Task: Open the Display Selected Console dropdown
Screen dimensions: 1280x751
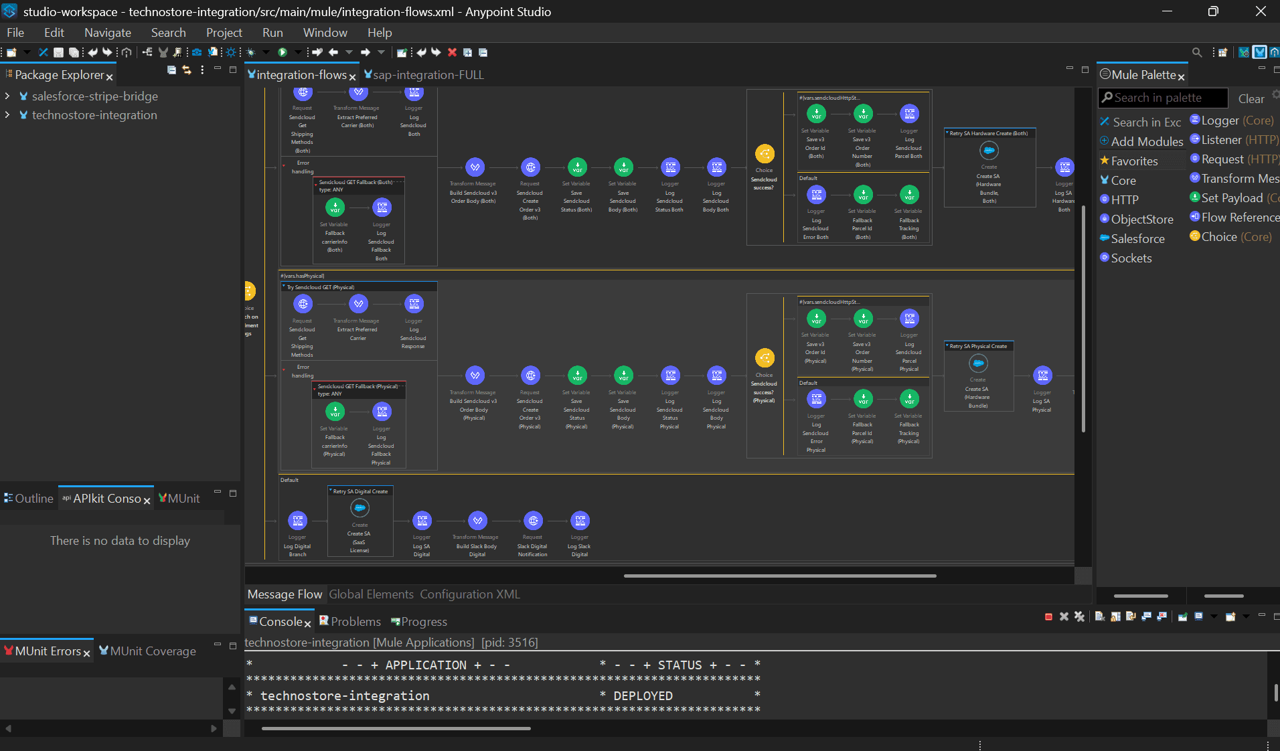Action: pos(1214,616)
